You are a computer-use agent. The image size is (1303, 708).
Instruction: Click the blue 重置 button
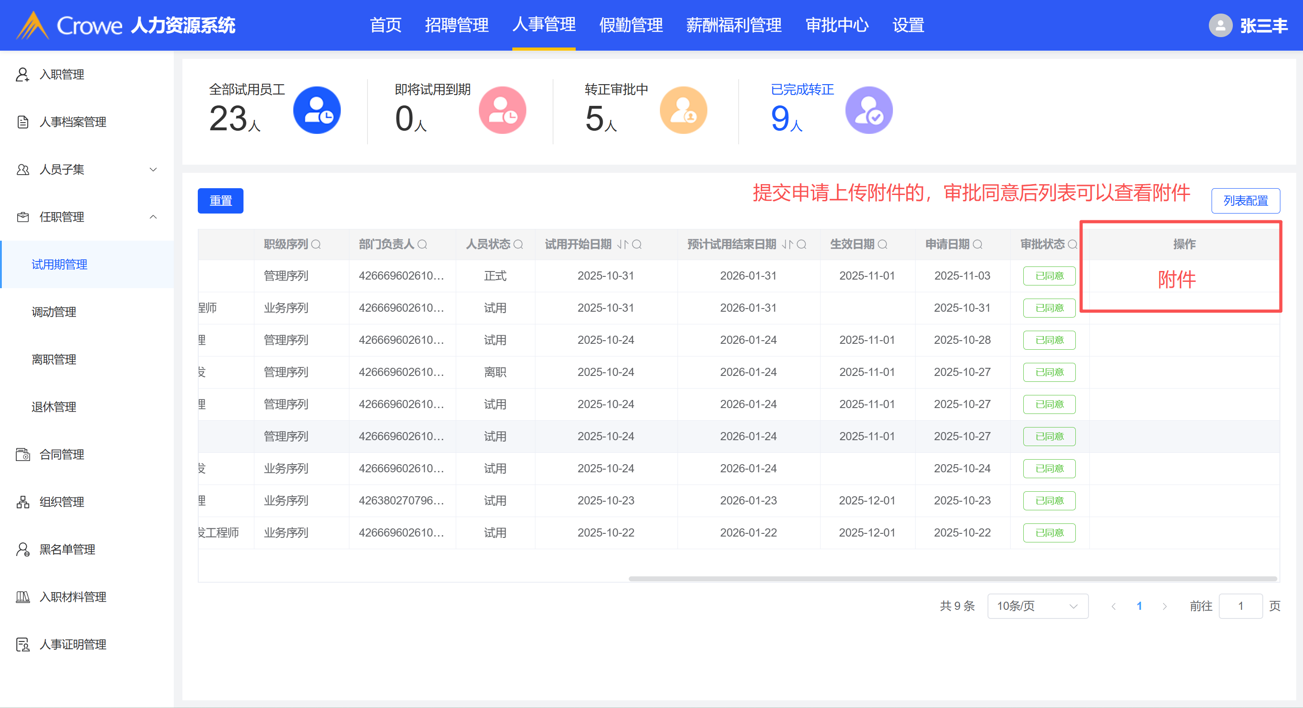220,201
